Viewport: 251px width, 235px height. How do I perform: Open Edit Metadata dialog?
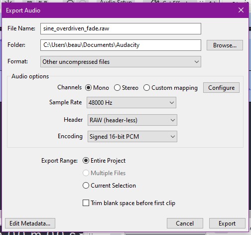pos(30,224)
